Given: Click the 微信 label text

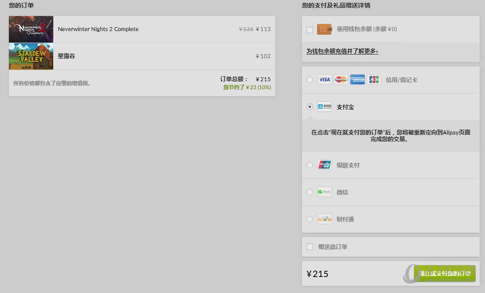Looking at the screenshot, I should coord(342,192).
